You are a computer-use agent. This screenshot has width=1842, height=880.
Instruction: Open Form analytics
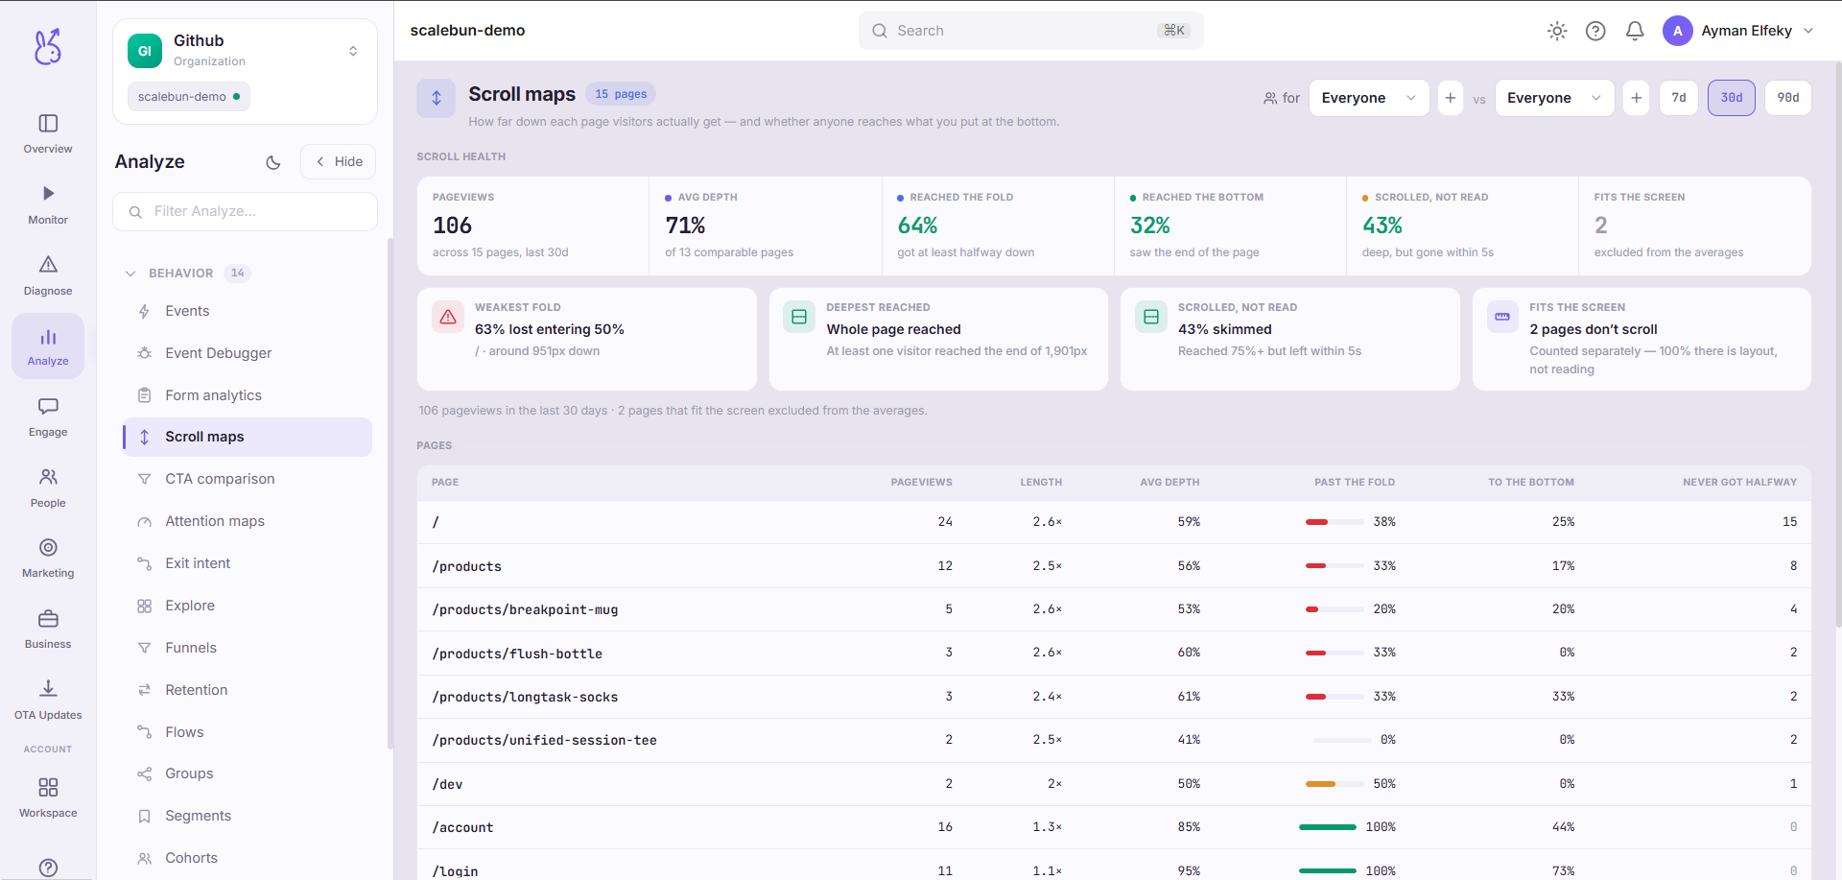coord(248,395)
